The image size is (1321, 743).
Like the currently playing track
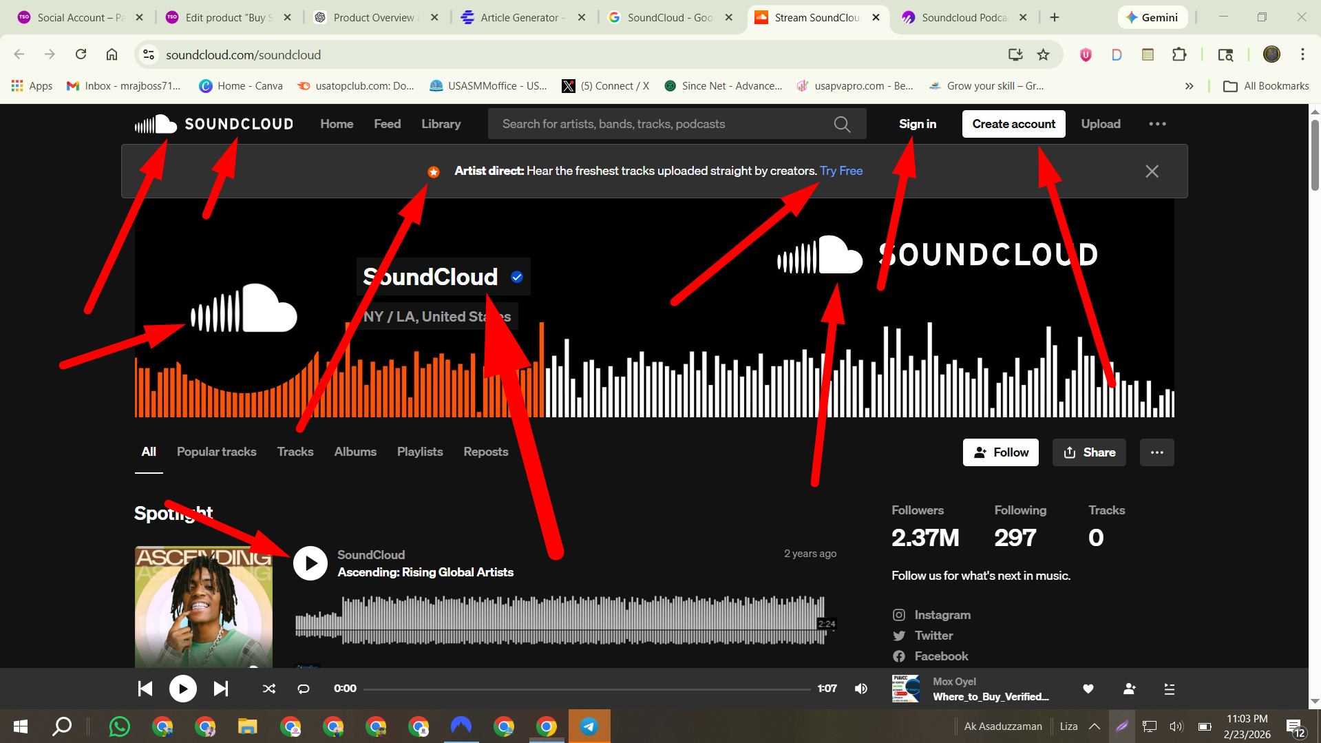point(1088,689)
